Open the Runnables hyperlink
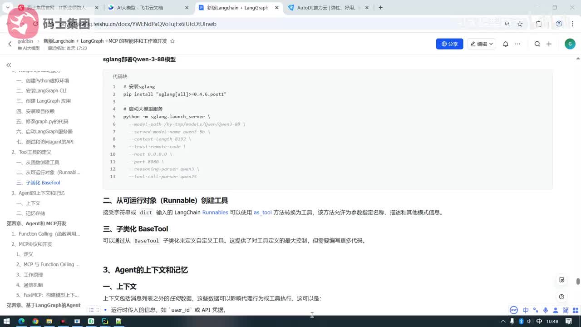The width and height of the screenshot is (581, 327). click(x=215, y=213)
